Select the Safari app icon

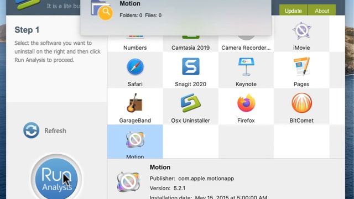pyautogui.click(x=135, y=67)
